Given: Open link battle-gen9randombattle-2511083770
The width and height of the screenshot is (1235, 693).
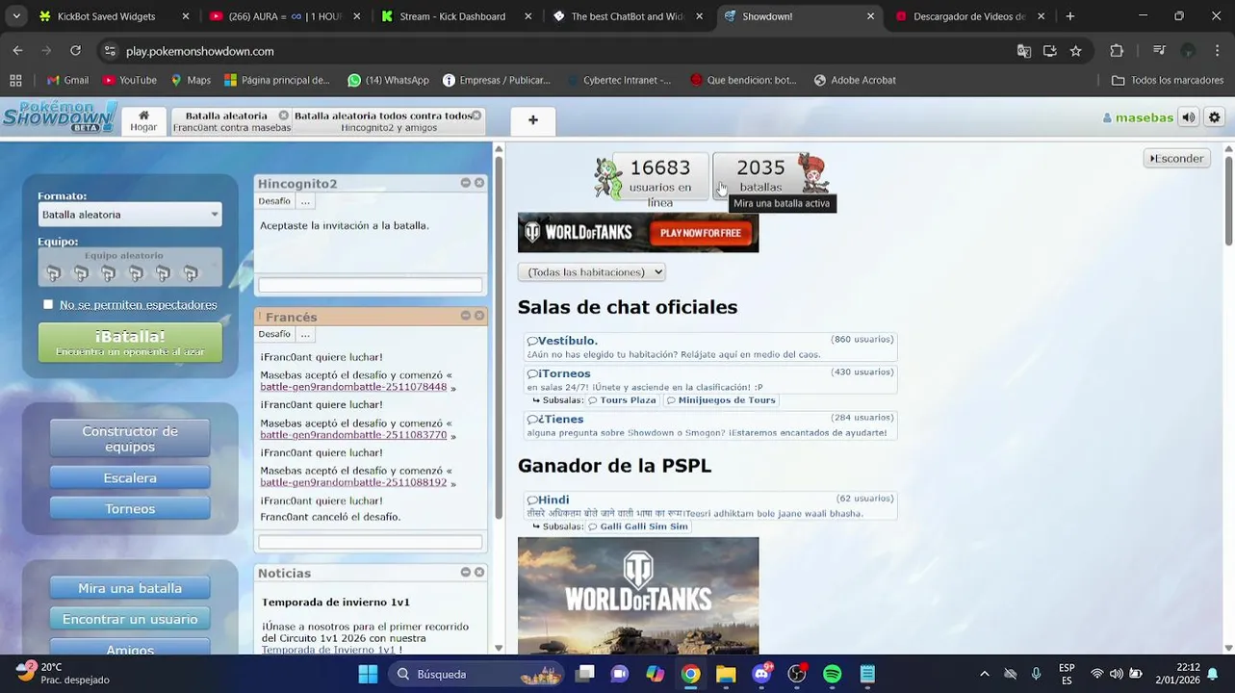Looking at the screenshot, I should click(x=353, y=435).
